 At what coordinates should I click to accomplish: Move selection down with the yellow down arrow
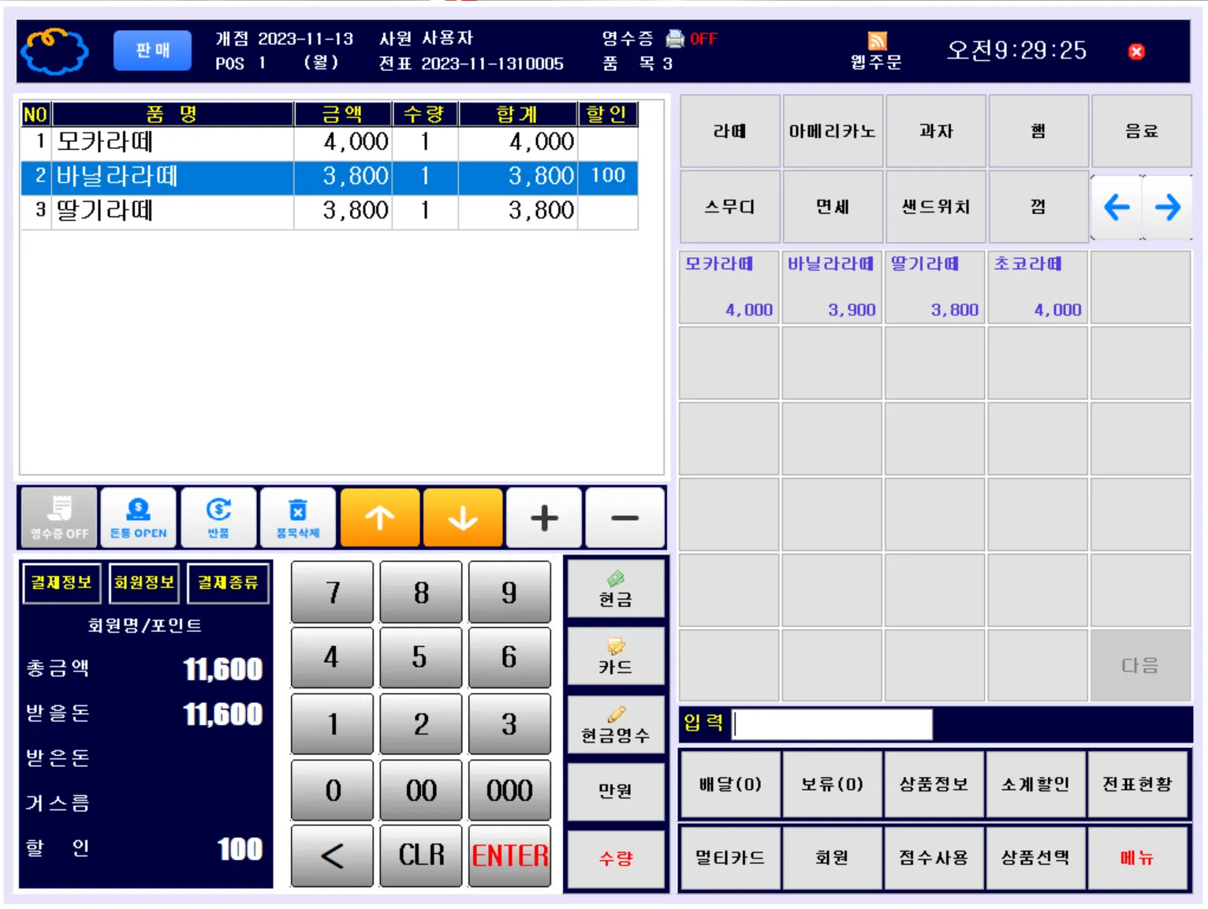coord(462,517)
